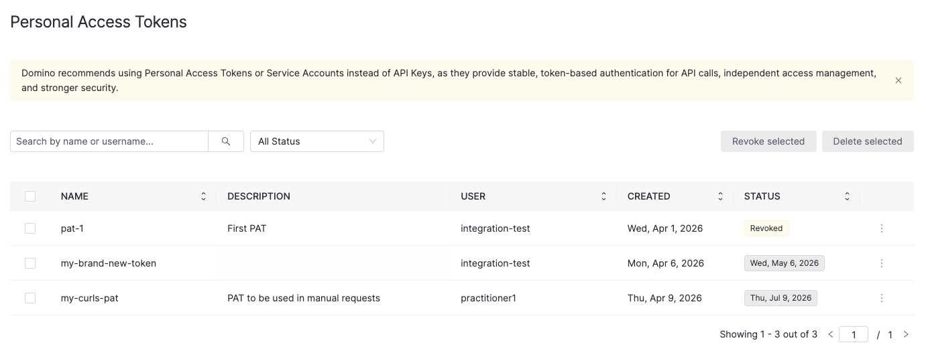
Task: Click the Thu, Jul 9, 2026 expiry badge
Action: pyautogui.click(x=780, y=298)
